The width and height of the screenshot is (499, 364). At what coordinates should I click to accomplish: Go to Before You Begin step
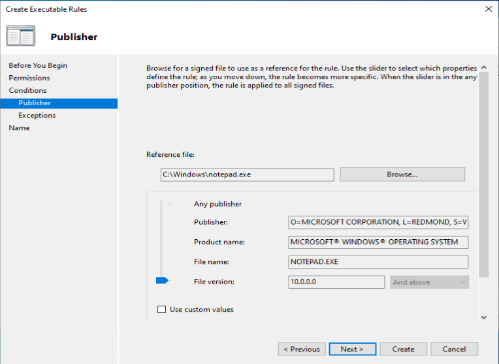38,65
